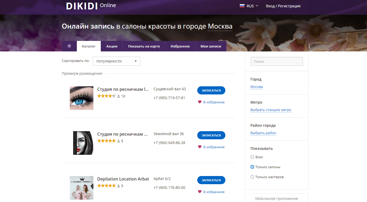Open the sort by 'популярности' dropdown

(116, 61)
